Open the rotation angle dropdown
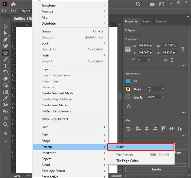Screen dimensions: 191x178 tap(149, 60)
